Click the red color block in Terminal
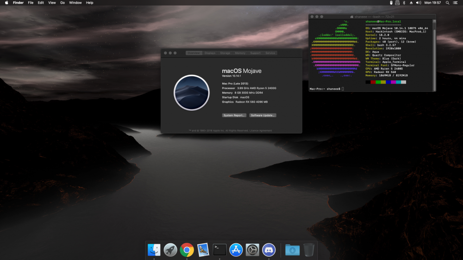 (373, 82)
